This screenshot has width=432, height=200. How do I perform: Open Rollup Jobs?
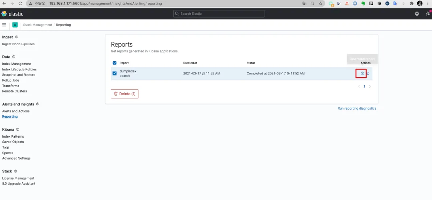click(x=11, y=80)
